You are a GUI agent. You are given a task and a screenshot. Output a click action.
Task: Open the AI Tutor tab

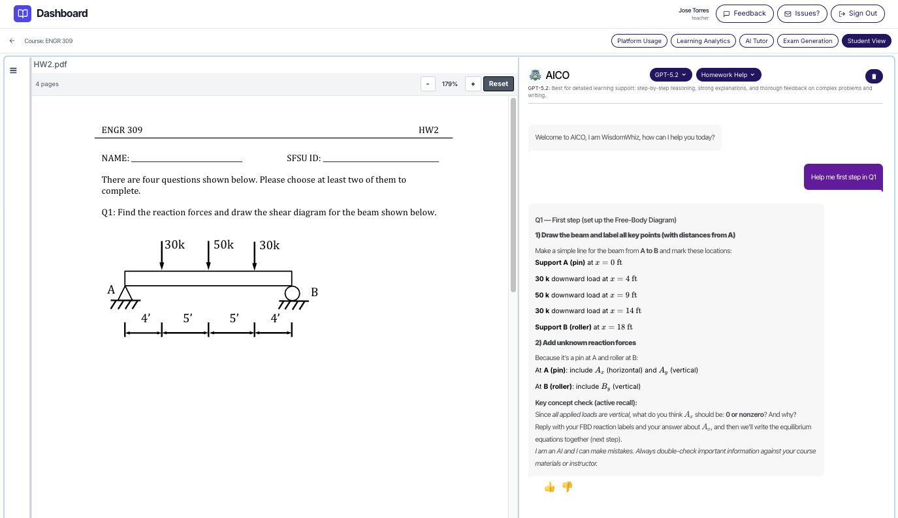click(756, 41)
